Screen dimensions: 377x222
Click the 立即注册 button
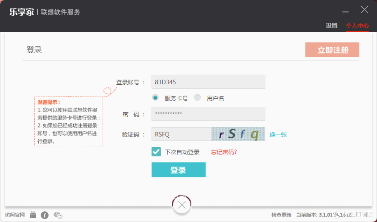pos(332,50)
